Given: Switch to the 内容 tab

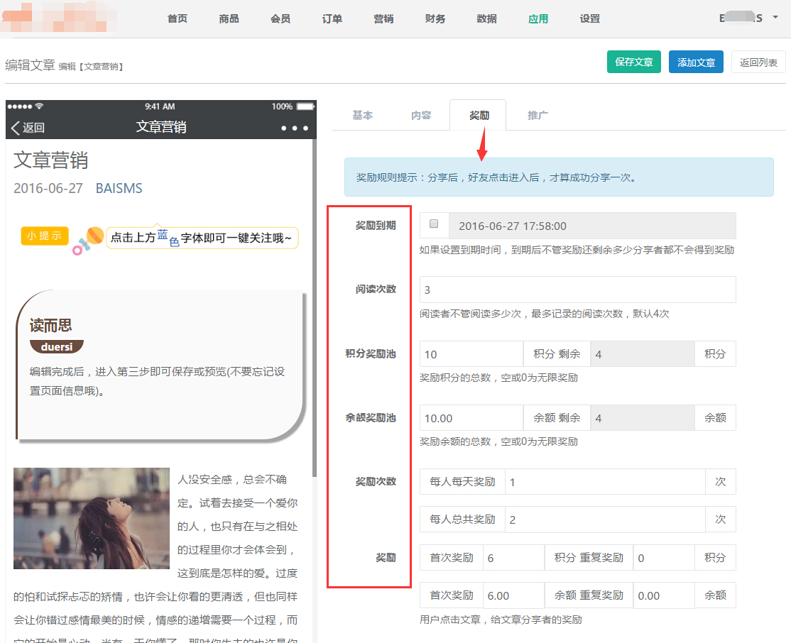Looking at the screenshot, I should tap(420, 116).
